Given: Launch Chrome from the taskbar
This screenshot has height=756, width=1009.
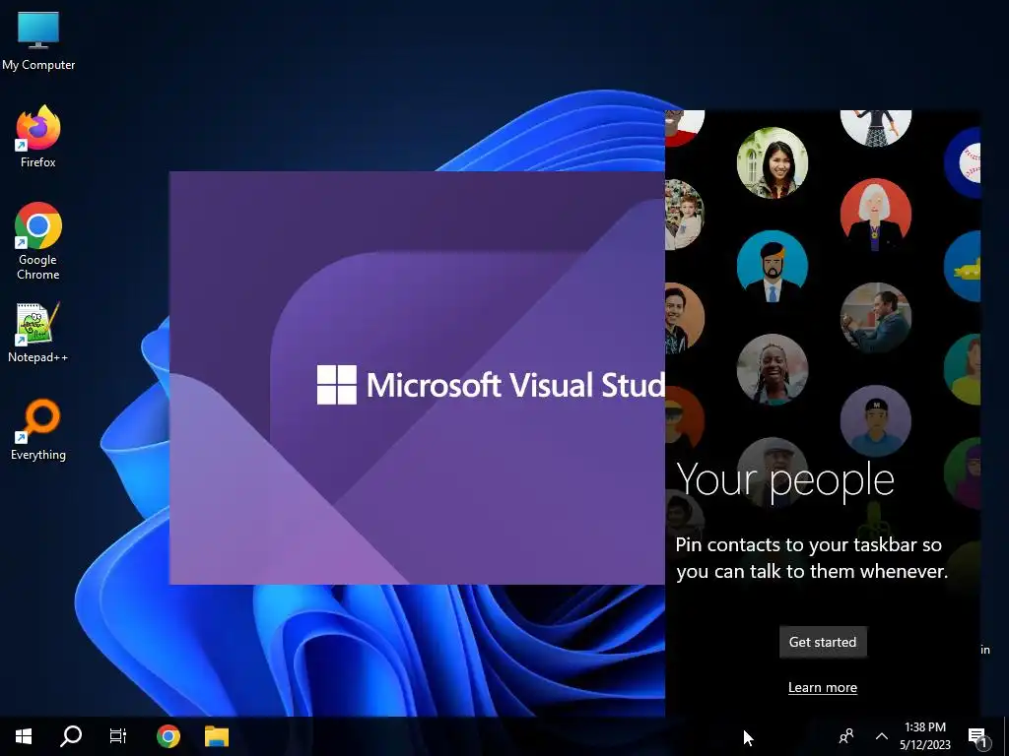Looking at the screenshot, I should [168, 736].
